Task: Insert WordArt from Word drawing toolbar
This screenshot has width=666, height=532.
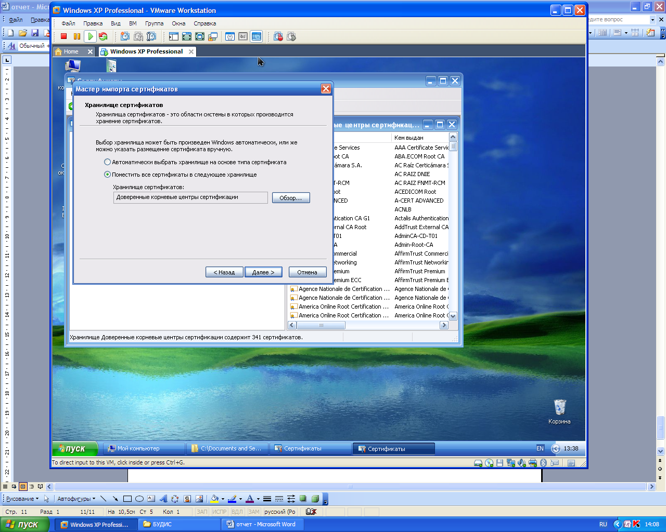Action: point(163,499)
